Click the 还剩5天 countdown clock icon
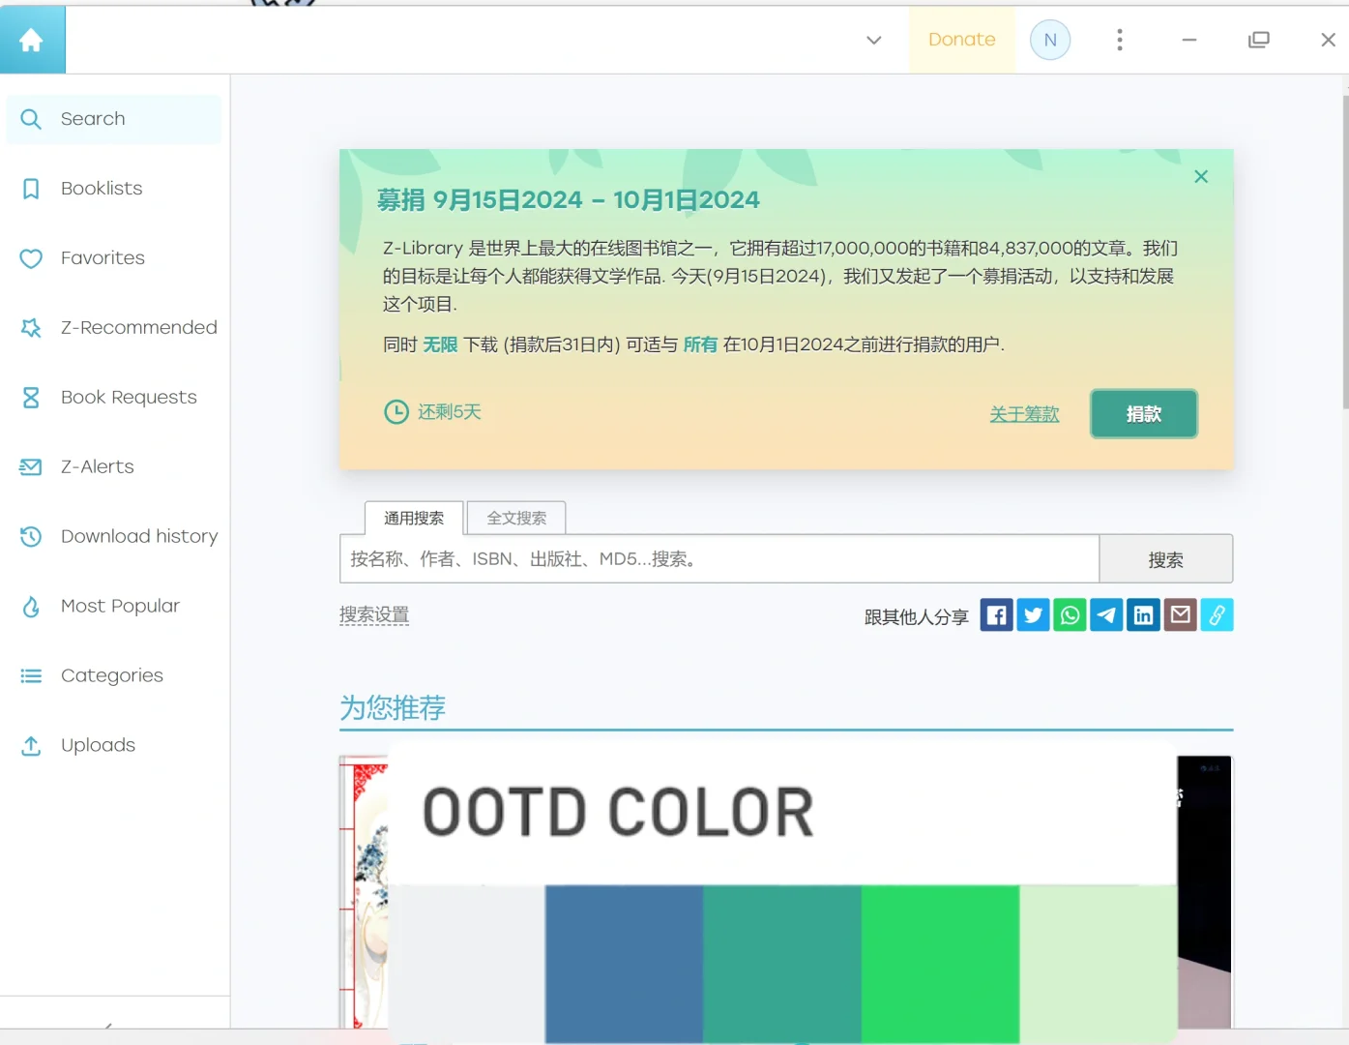Image resolution: width=1349 pixels, height=1045 pixels. coord(396,412)
